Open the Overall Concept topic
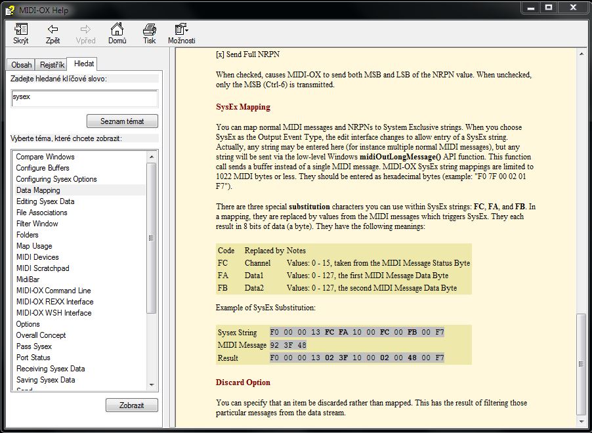 point(41,335)
